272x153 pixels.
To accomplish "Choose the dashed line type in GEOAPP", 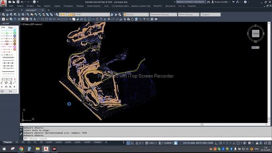I will tap(8, 74).
